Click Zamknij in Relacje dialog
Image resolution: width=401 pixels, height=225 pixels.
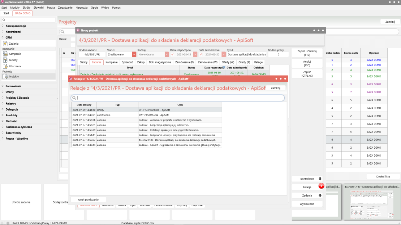276,88
